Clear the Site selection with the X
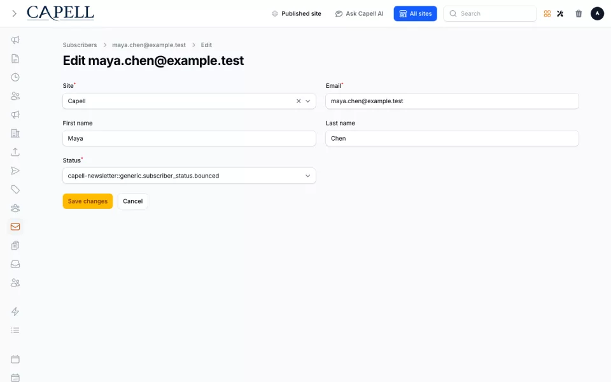This screenshot has height=382, width=611. [298, 101]
